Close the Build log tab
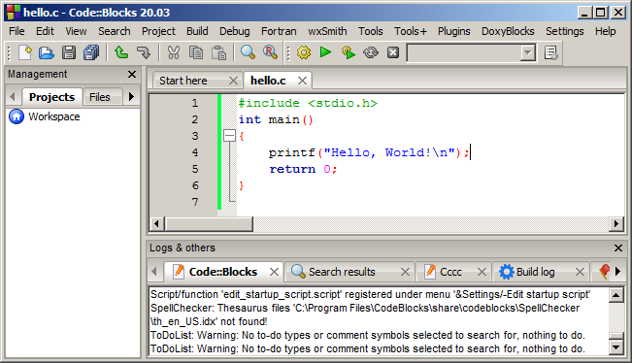The height and width of the screenshot is (363, 632). coord(580,272)
